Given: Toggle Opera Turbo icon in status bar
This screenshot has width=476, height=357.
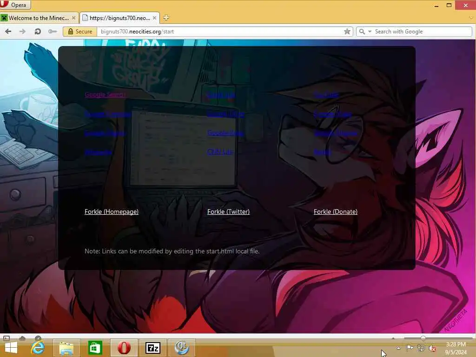Looking at the screenshot, I should (x=38, y=338).
